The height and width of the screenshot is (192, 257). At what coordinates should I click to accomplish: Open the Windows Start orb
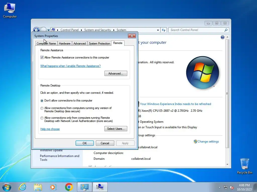pos(7,187)
